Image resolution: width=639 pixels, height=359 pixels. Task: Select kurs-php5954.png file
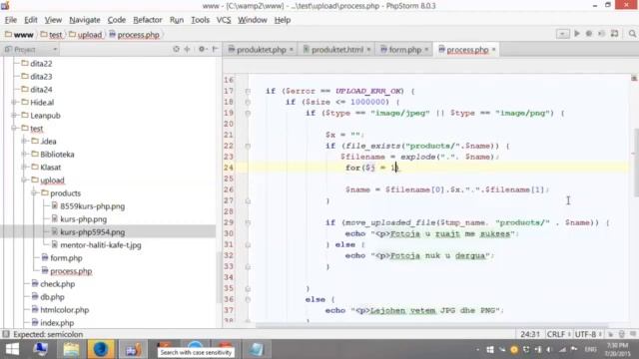[88, 232]
